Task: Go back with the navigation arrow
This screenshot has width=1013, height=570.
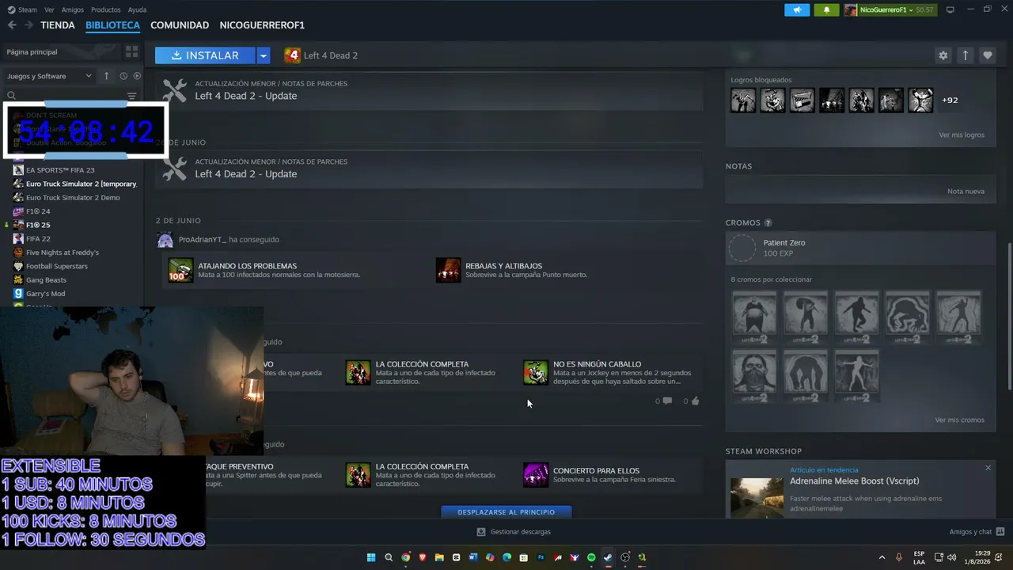Action: (x=12, y=25)
